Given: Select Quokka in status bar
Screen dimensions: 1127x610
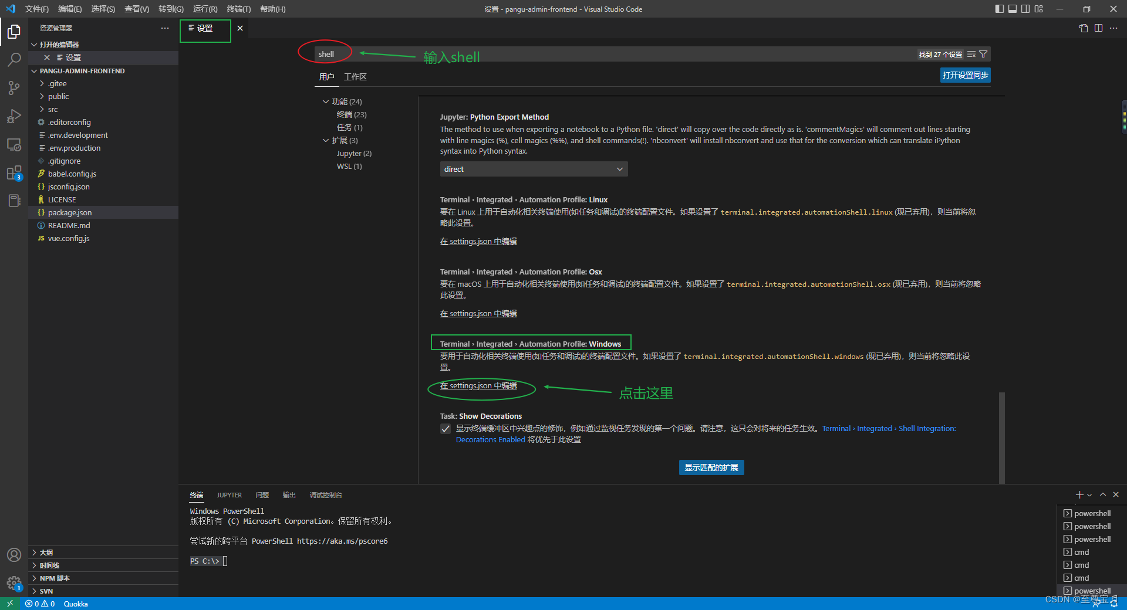Looking at the screenshot, I should [76, 604].
